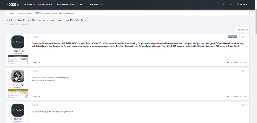Click post #1 date 14.08.2019
Screen dimensions: 257x123
coord(35,37)
